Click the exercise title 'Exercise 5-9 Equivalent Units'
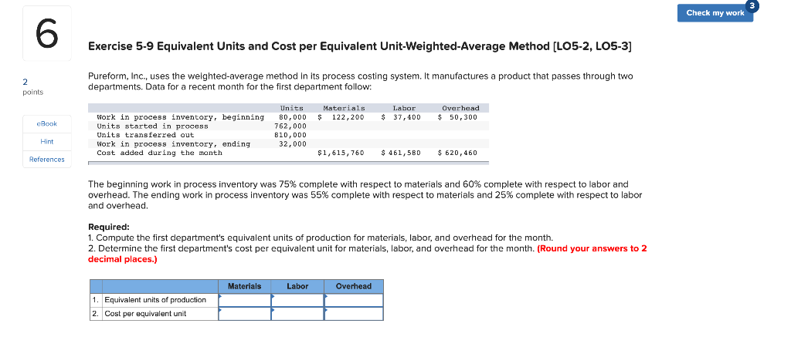This screenshot has width=791, height=337. point(359,47)
